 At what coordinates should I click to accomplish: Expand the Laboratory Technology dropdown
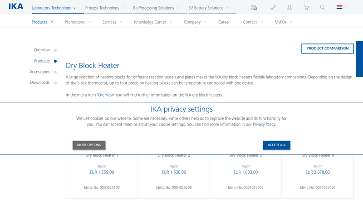pyautogui.click(x=54, y=8)
